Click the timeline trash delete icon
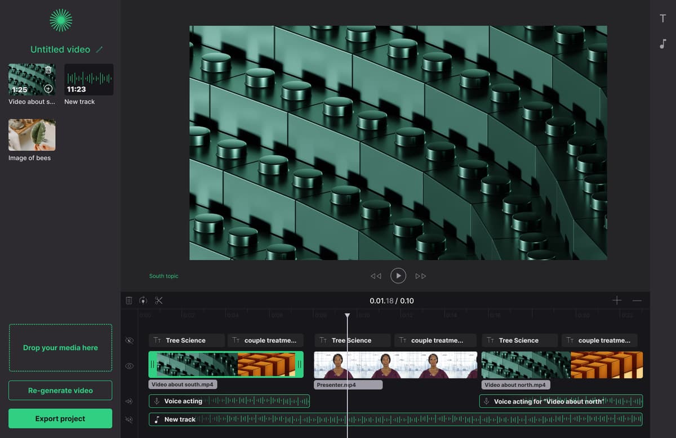676x438 pixels. (129, 300)
